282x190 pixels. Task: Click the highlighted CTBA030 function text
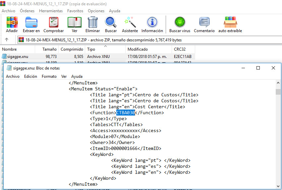(x=126, y=113)
